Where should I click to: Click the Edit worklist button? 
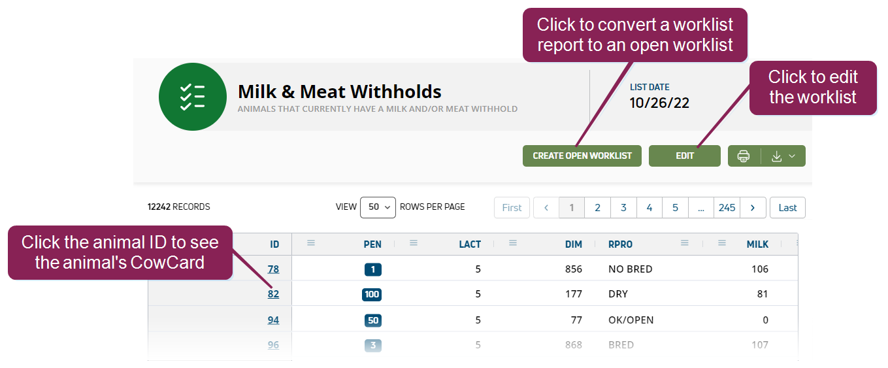(x=684, y=156)
